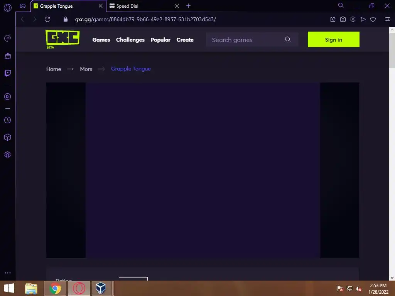Screen dimensions: 395x296
Task: Switch to Speed Dial tab
Action: [143, 6]
